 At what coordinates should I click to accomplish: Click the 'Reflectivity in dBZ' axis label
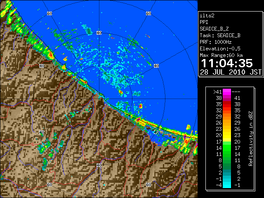click(x=251, y=139)
